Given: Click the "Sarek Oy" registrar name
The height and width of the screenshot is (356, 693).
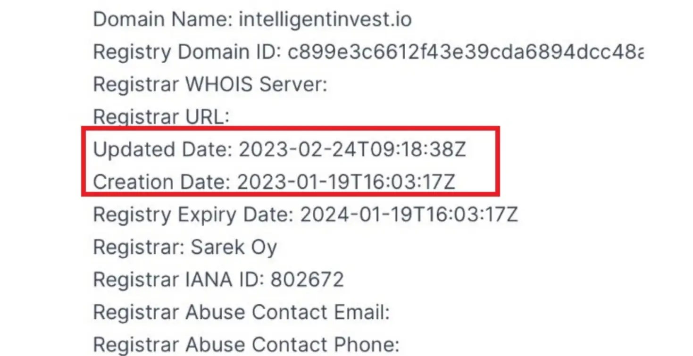Looking at the screenshot, I should [234, 247].
